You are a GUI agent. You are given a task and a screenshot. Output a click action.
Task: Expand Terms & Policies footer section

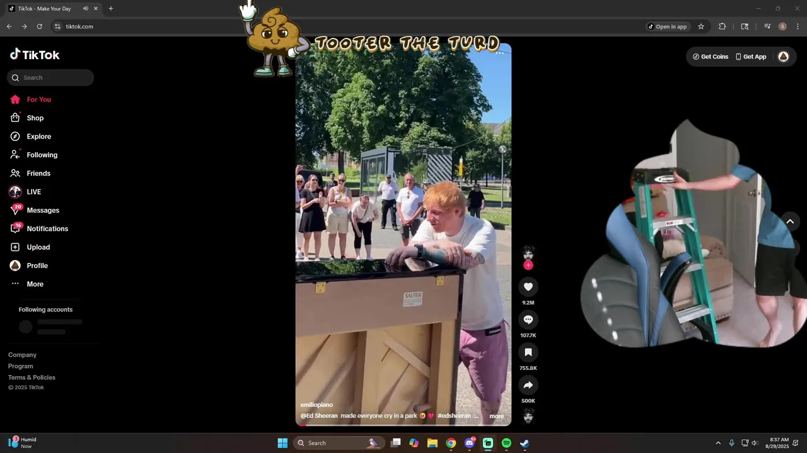click(x=32, y=377)
